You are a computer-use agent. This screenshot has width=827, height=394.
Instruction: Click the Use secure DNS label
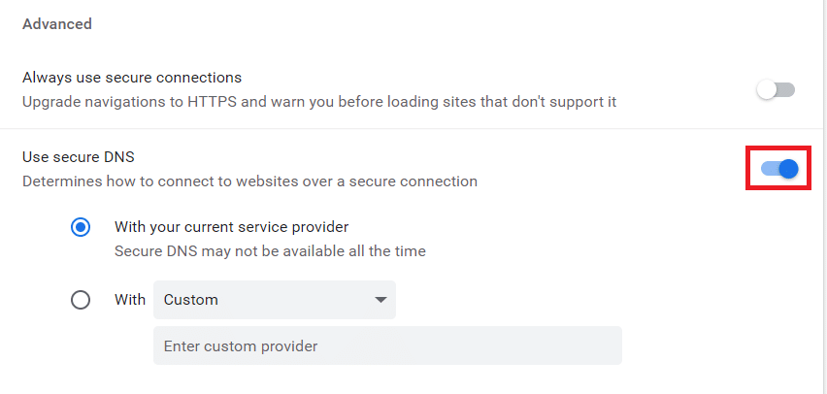[x=79, y=156]
